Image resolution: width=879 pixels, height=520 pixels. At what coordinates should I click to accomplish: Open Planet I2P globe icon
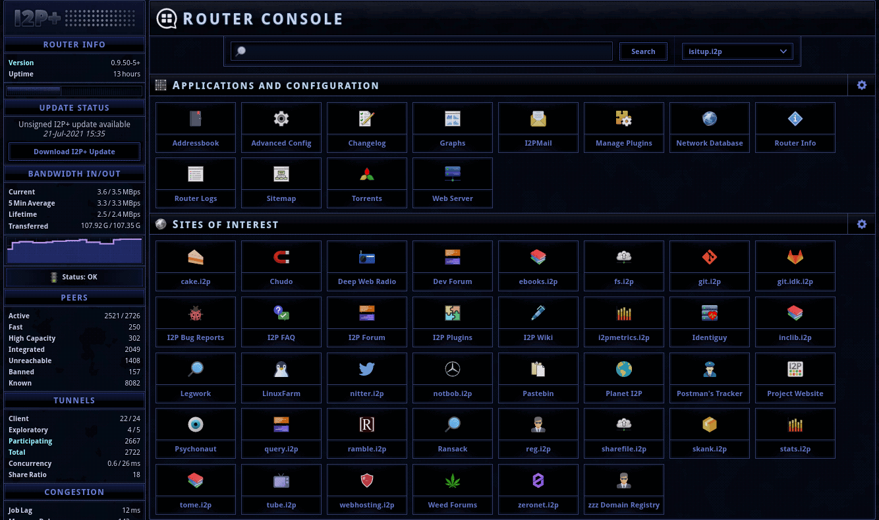tap(624, 369)
